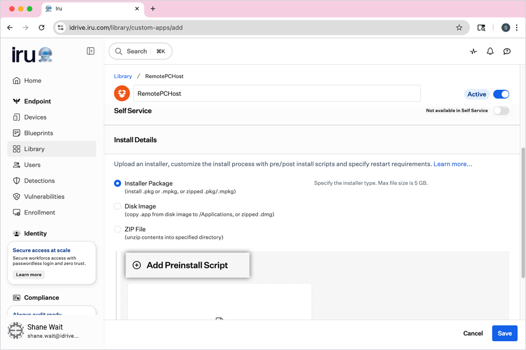Screen dimensions: 526x350
Task: Click the iru logo
Action: (32, 55)
